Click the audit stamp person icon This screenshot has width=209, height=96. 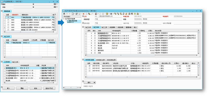click(96, 14)
